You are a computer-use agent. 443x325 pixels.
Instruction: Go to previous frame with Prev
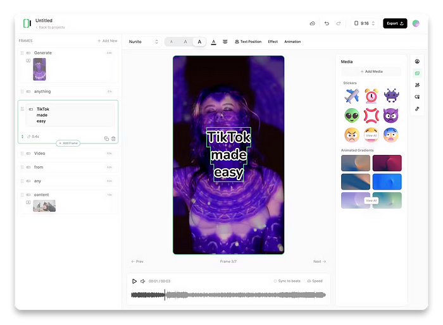point(137,262)
